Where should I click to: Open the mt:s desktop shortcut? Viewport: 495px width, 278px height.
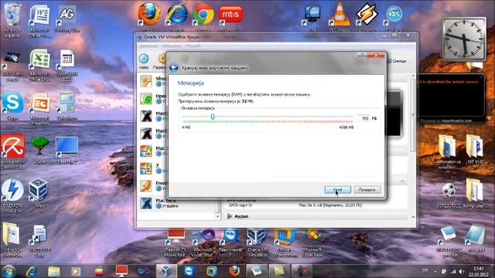point(230,17)
